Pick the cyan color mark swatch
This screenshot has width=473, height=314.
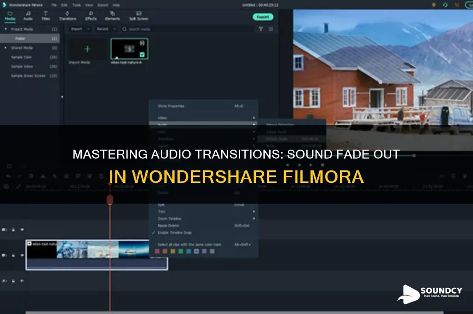click(188, 251)
